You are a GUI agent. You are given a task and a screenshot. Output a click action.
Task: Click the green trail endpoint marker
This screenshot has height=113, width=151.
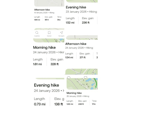[96, 87]
